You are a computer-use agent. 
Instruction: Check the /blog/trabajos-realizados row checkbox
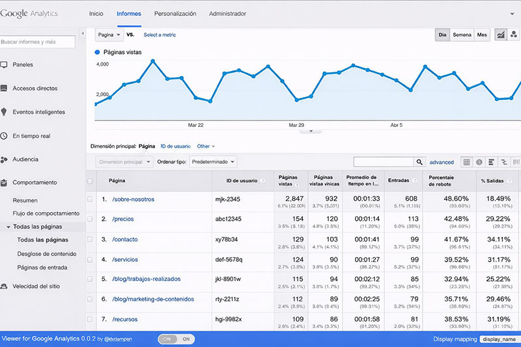tap(90, 279)
